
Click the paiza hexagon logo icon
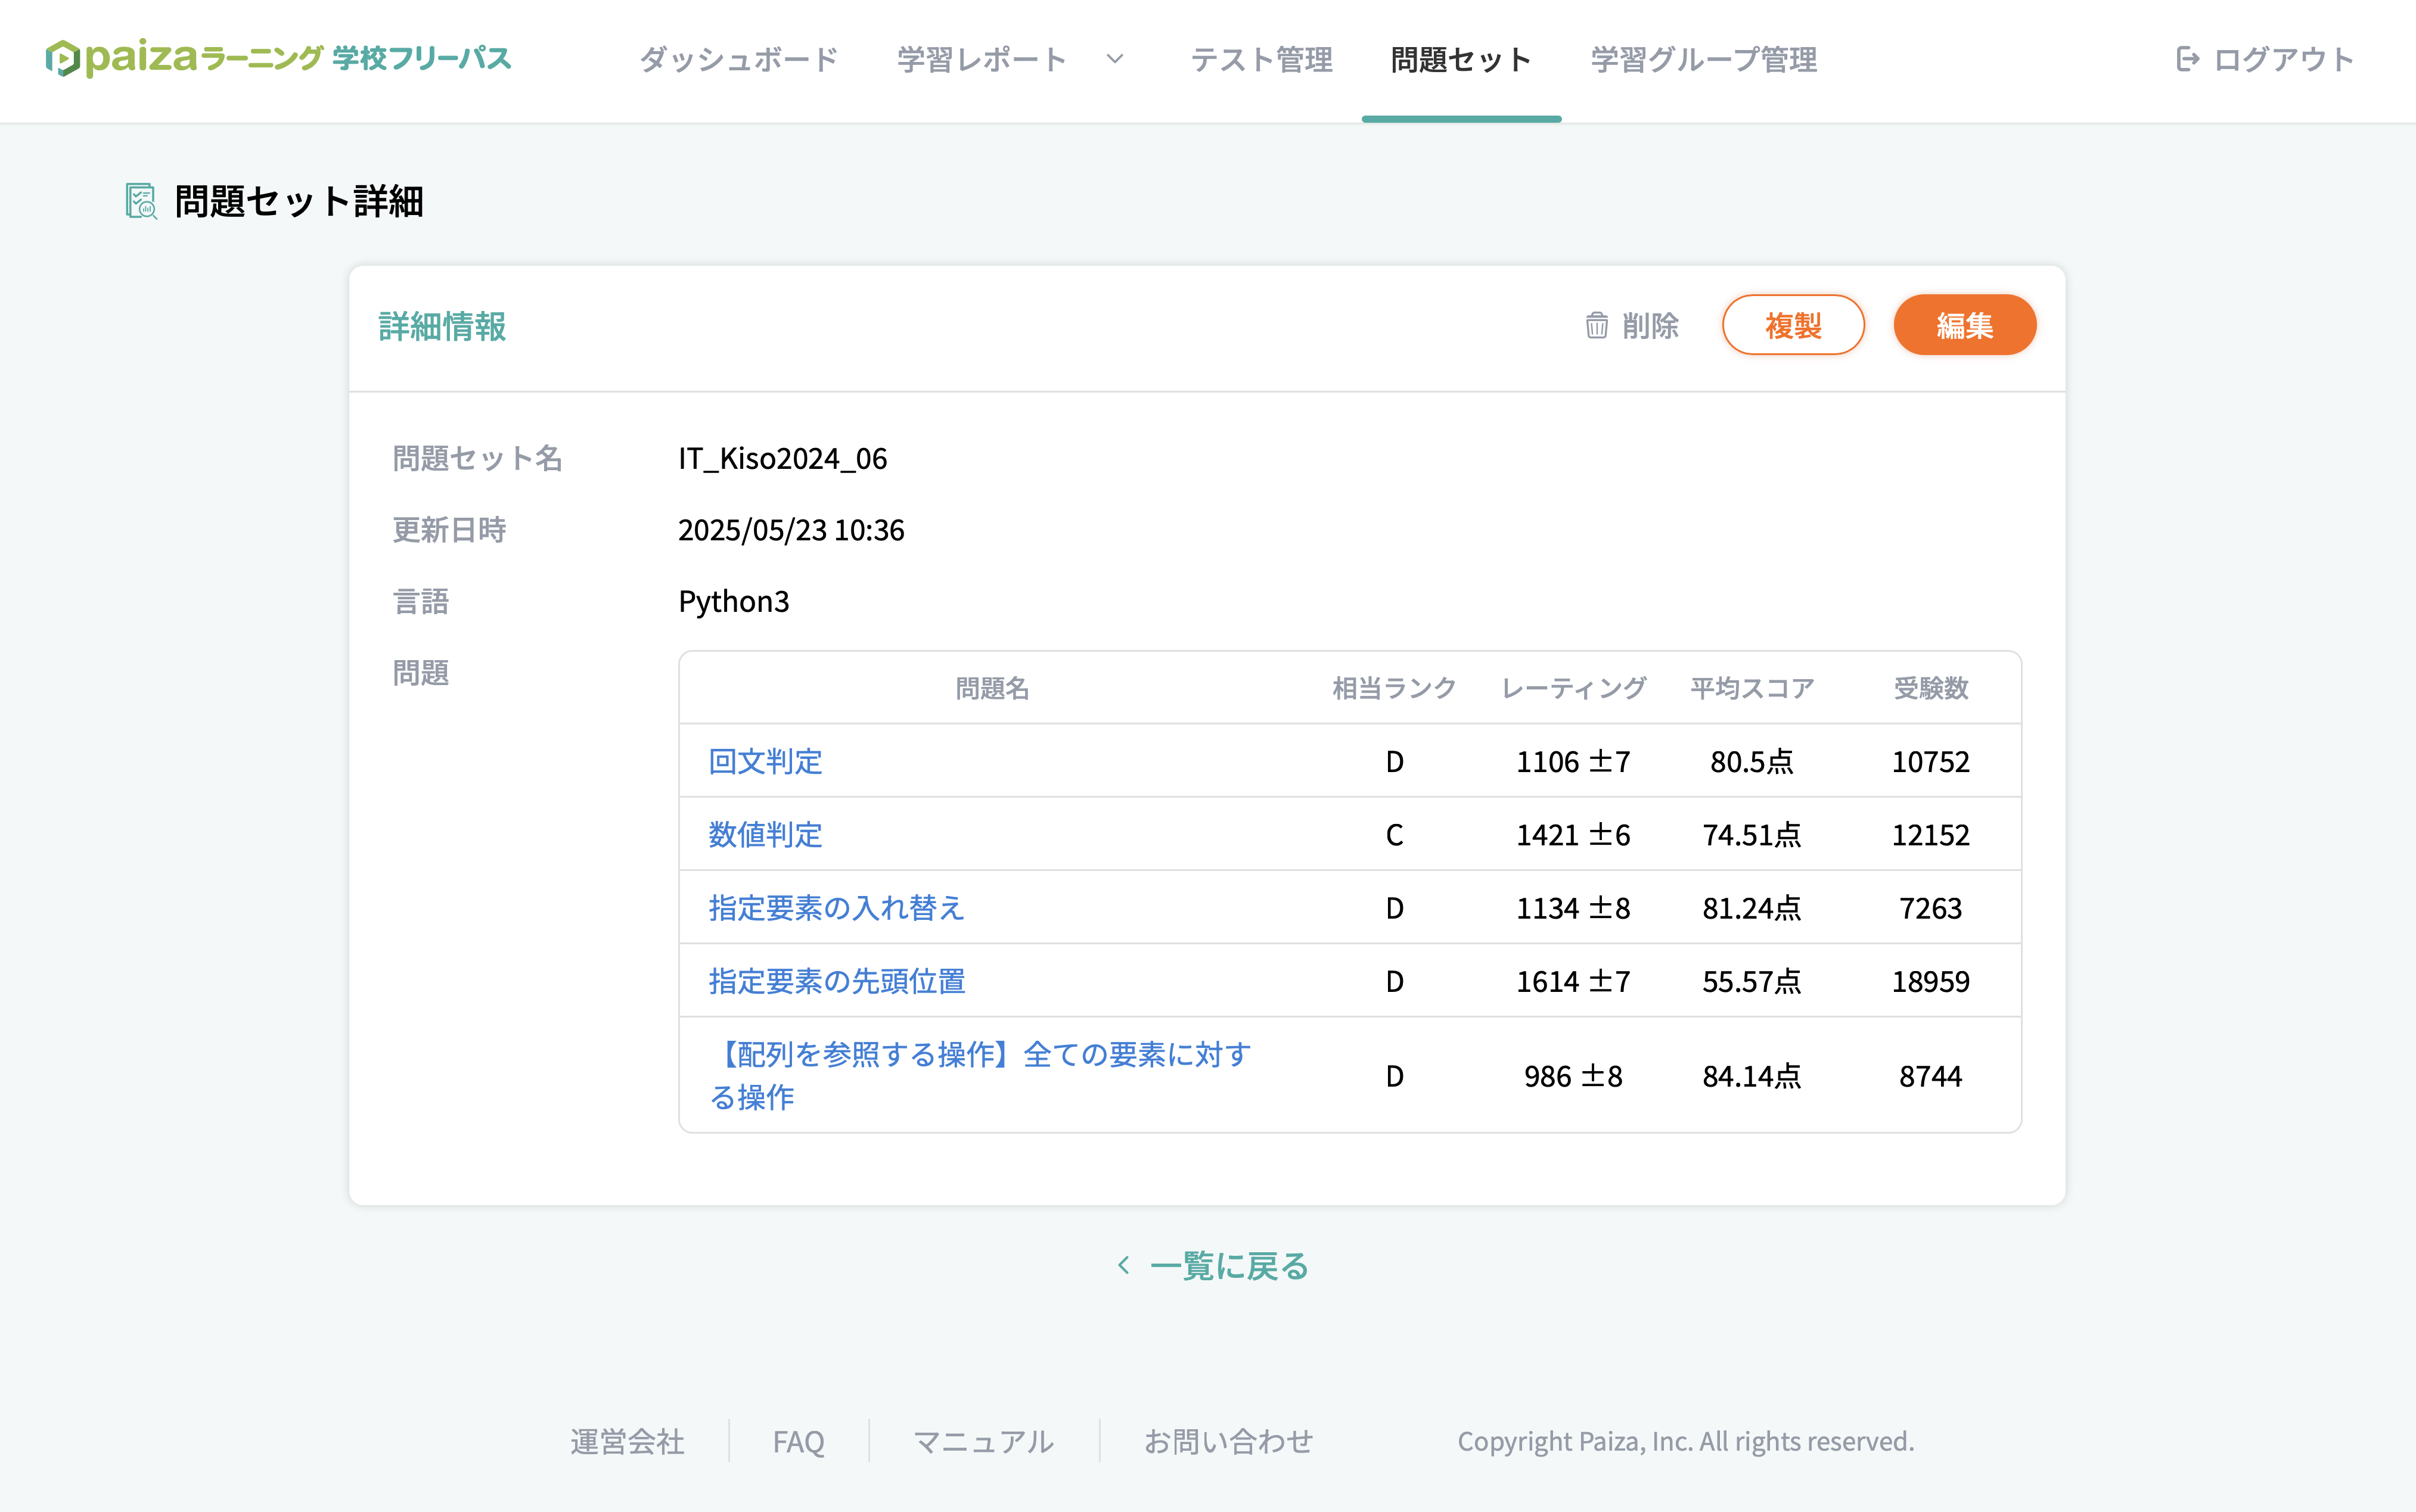pos(62,58)
